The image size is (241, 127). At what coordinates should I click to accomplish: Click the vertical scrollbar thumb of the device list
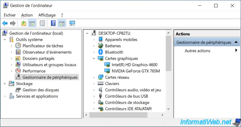(x=169, y=53)
